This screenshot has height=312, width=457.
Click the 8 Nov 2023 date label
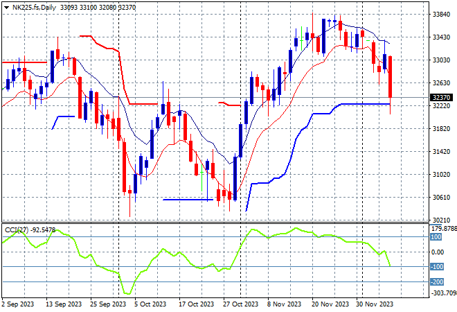285,304
